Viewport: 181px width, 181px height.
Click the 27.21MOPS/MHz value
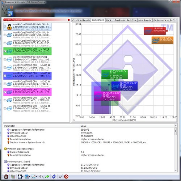89,165
